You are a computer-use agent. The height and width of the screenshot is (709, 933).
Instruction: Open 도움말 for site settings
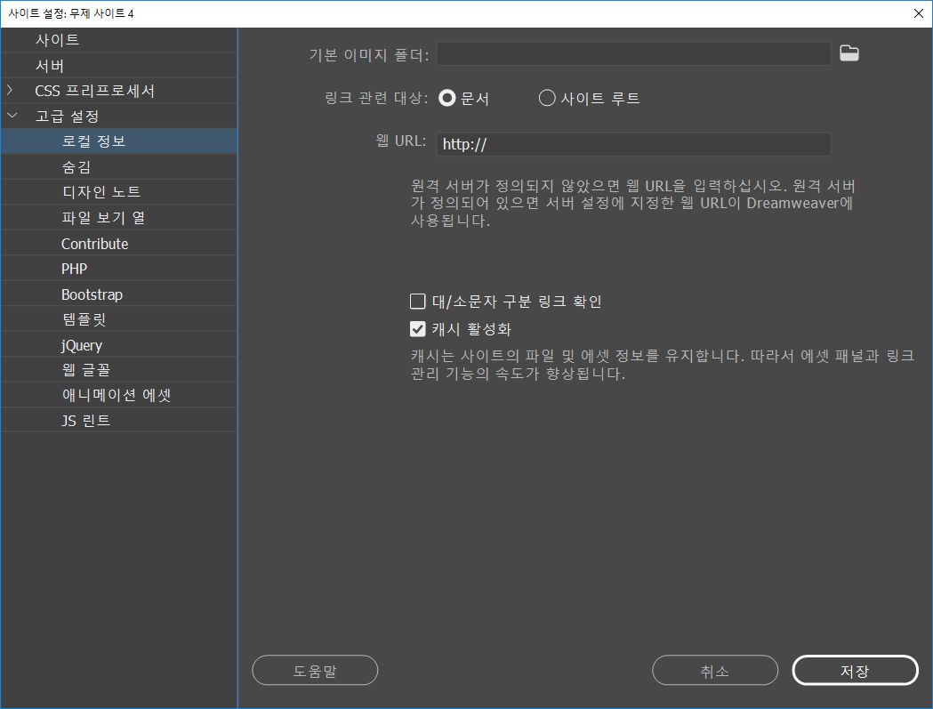point(314,670)
